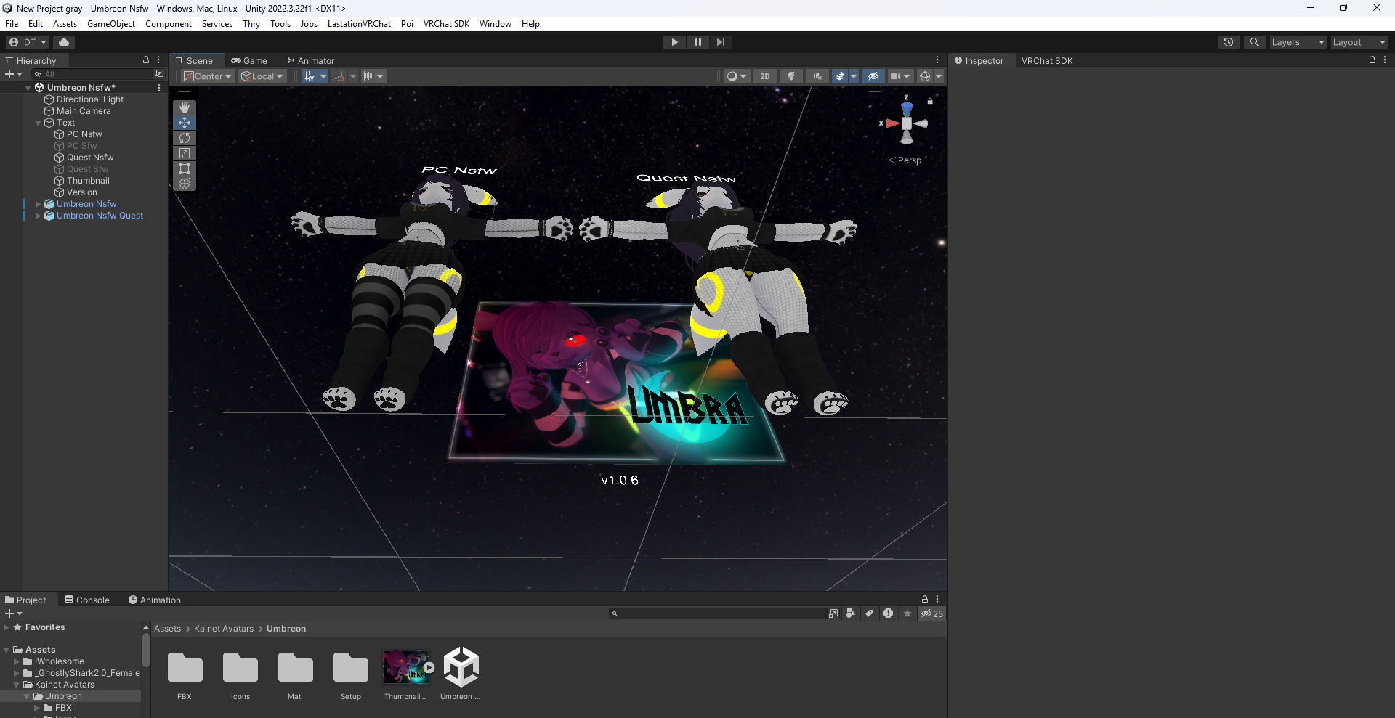Open the Center pivot mode dropdown
The height and width of the screenshot is (718, 1395).
point(208,76)
